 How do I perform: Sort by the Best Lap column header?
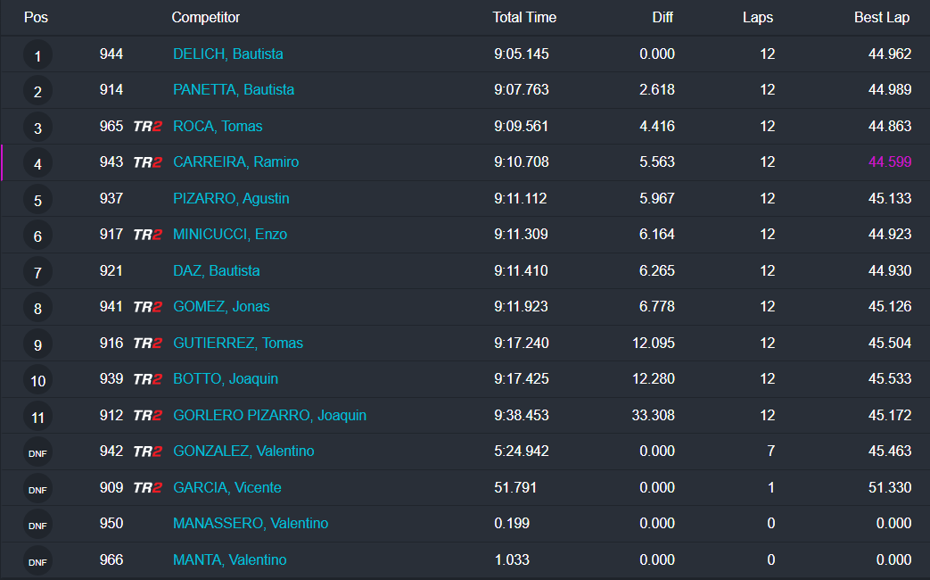coord(881,17)
